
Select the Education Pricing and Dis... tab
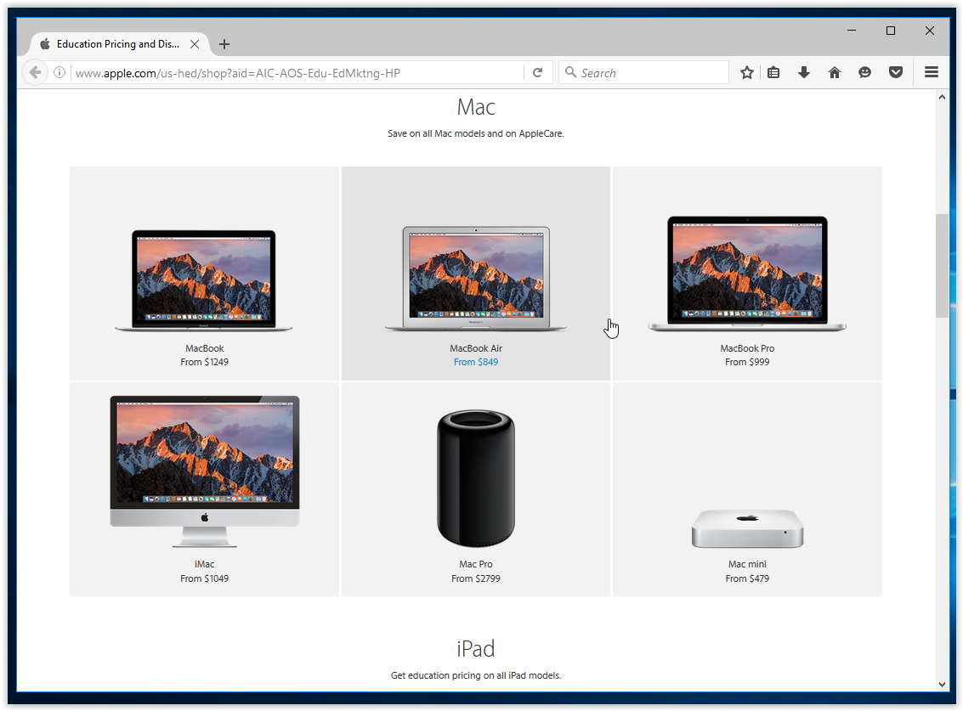(118, 44)
